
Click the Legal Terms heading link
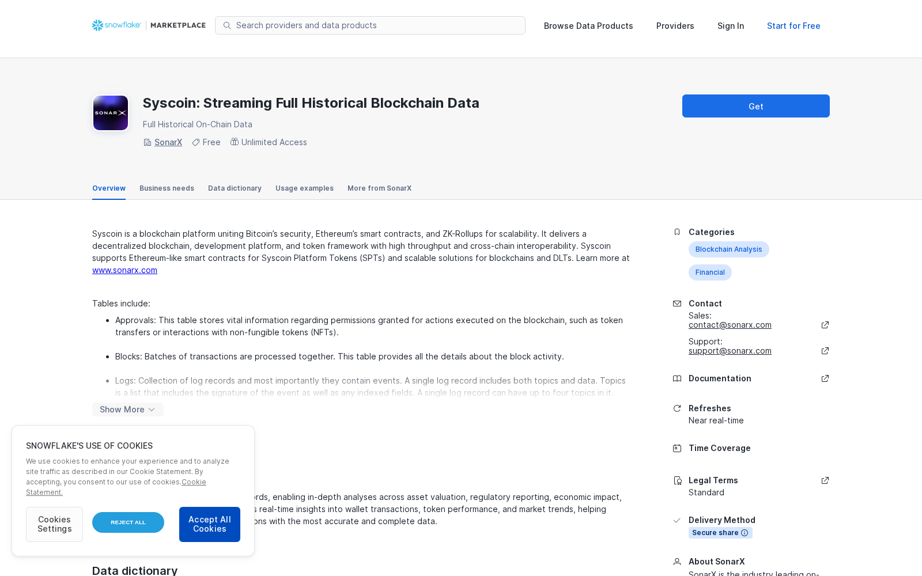[x=713, y=480]
